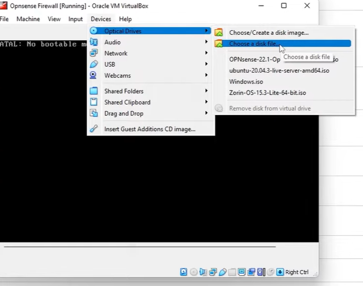Image resolution: width=363 pixels, height=286 pixels.
Task: Click the recording status bar icon
Action: [251, 272]
